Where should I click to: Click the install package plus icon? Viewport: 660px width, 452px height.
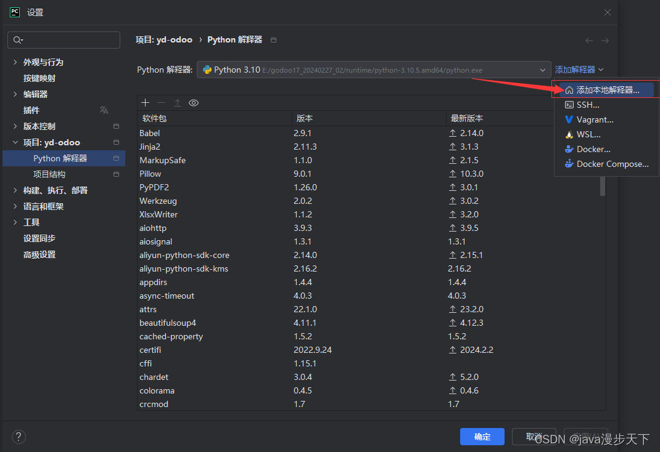tap(145, 102)
